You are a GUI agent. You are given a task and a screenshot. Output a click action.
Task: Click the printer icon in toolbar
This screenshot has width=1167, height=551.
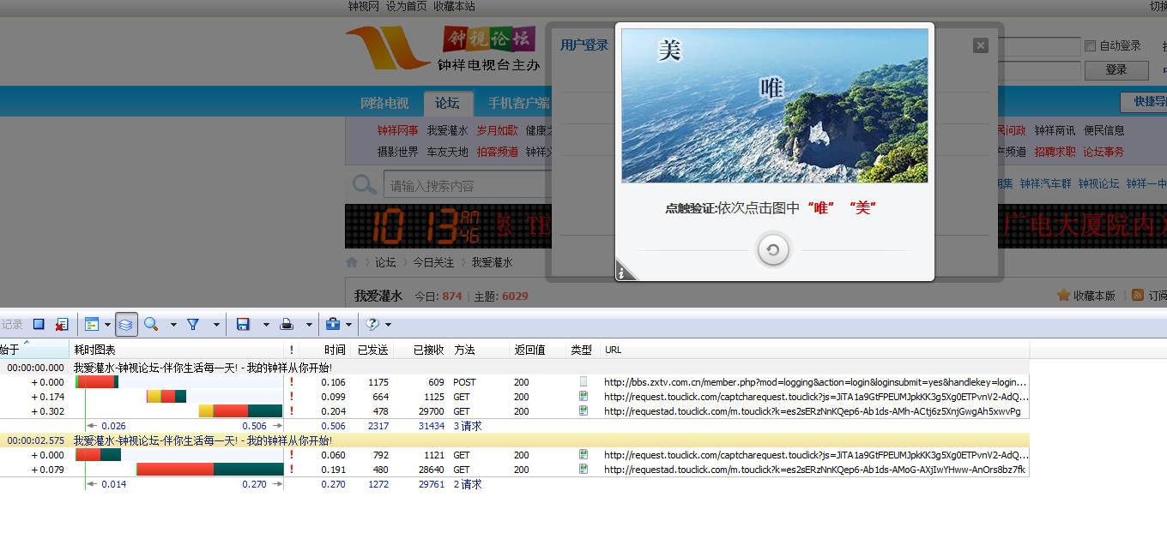click(287, 325)
